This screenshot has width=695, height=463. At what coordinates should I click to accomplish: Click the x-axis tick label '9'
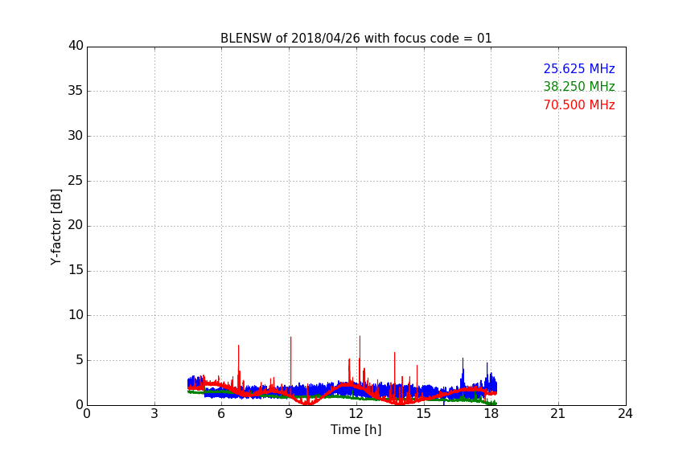tap(289, 414)
